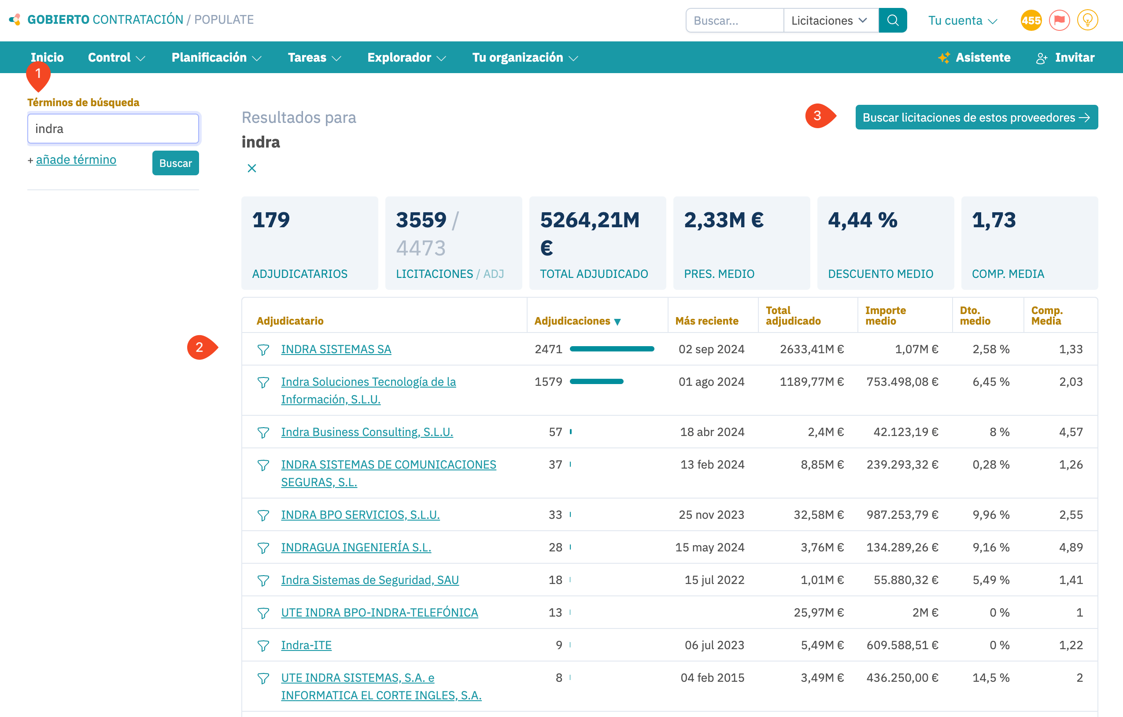
Task: Open the red flag notifications icon
Action: [1059, 21]
